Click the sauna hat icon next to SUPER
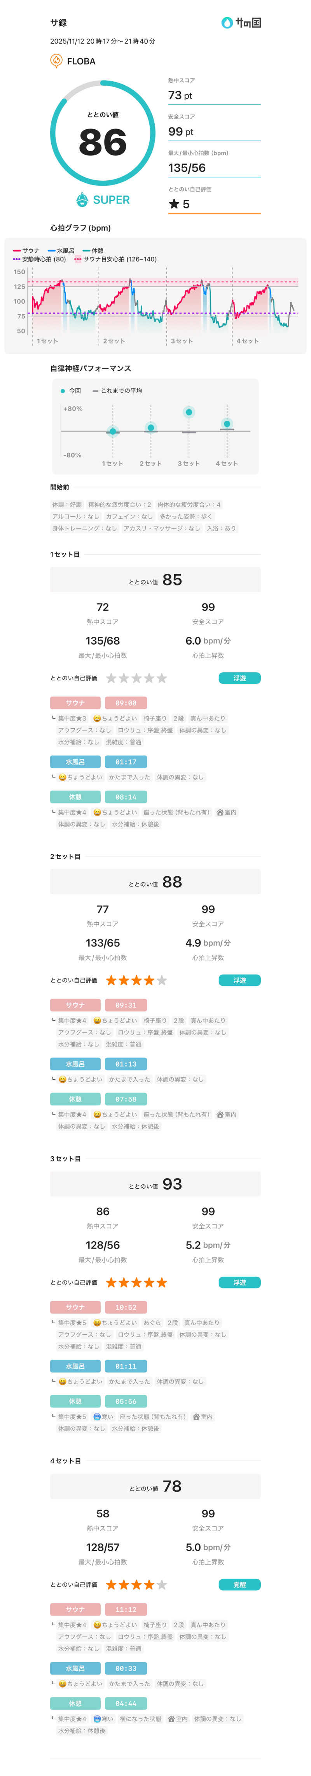The image size is (311, 1776). (x=82, y=200)
